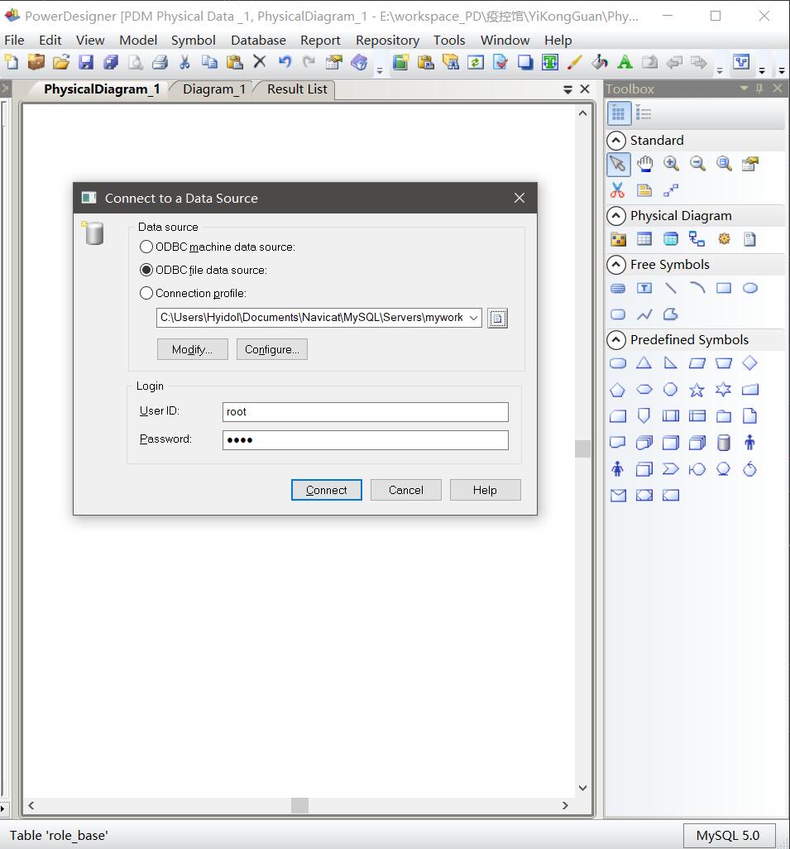790x849 pixels.
Task: Collapse the Physical Diagram toolbox section
Action: [616, 215]
